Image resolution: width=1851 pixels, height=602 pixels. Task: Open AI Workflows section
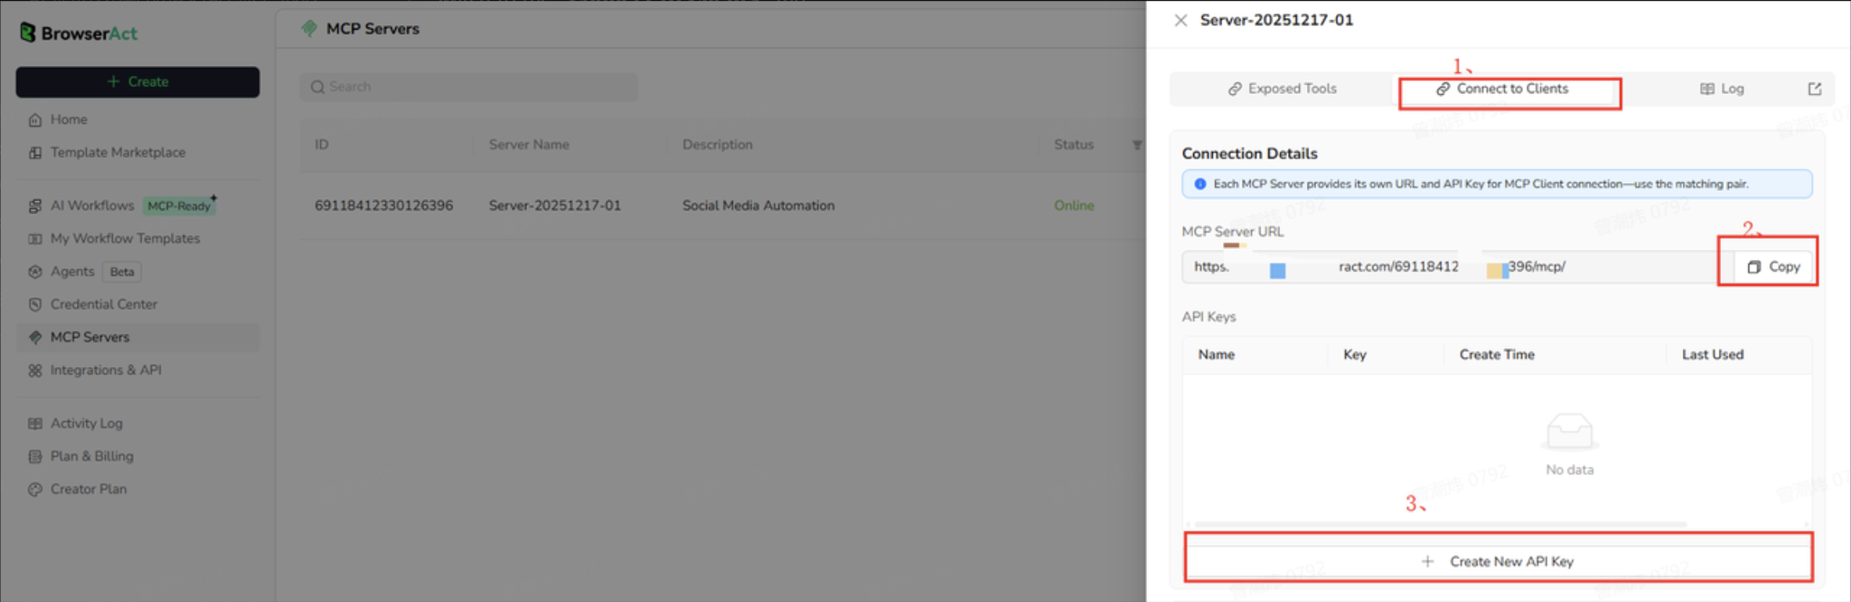pyautogui.click(x=92, y=205)
